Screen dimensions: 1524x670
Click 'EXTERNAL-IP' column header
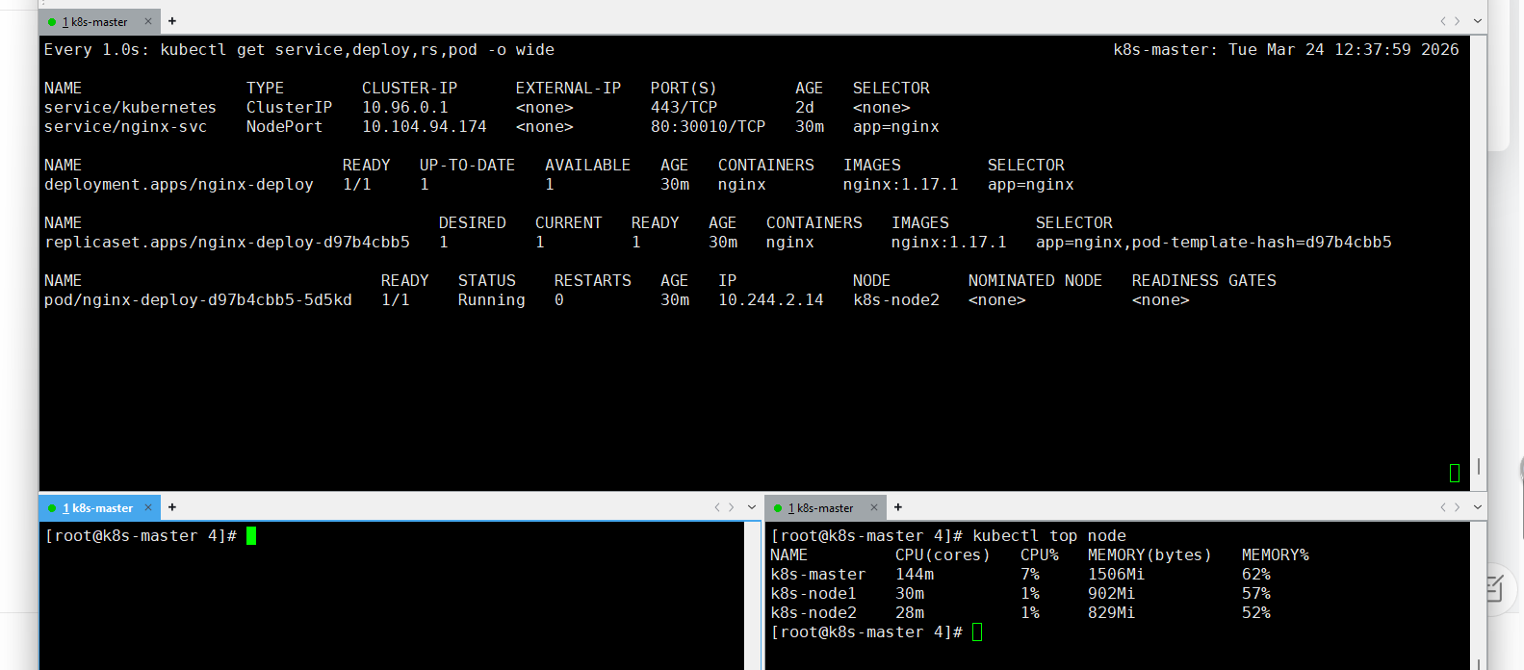(568, 89)
